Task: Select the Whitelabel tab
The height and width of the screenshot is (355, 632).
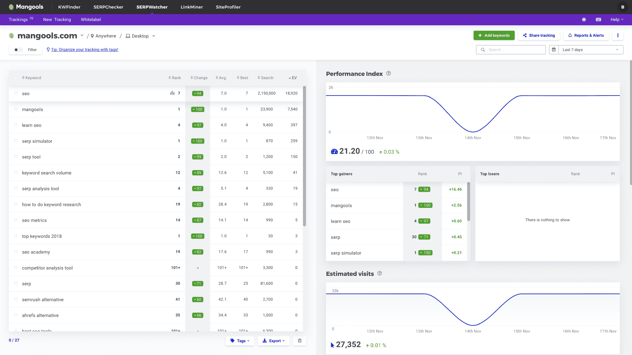Action: tap(91, 19)
